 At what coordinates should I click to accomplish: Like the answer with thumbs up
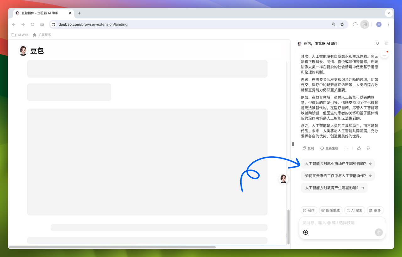tap(359, 148)
